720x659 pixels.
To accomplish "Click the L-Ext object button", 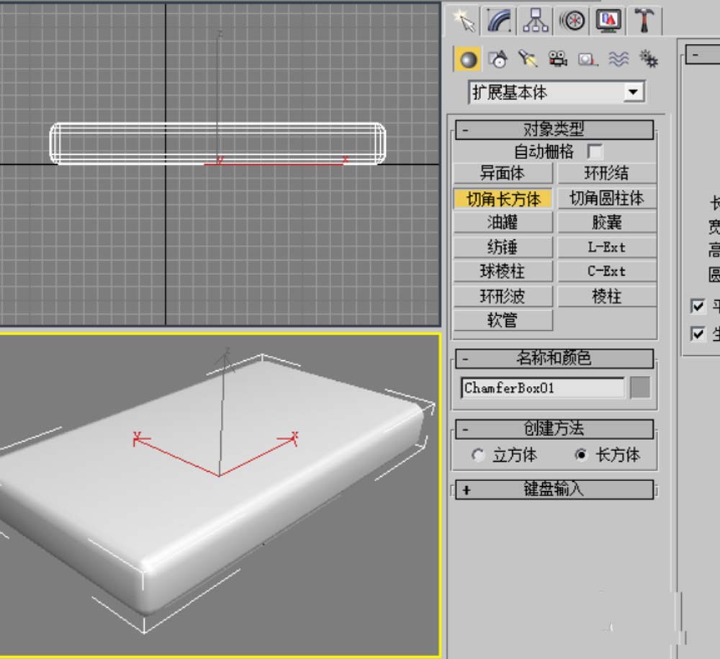I will coord(606,247).
